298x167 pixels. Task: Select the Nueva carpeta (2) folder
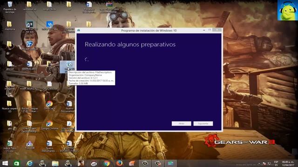pos(10,106)
